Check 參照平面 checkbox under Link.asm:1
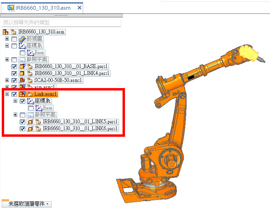 [22, 115]
